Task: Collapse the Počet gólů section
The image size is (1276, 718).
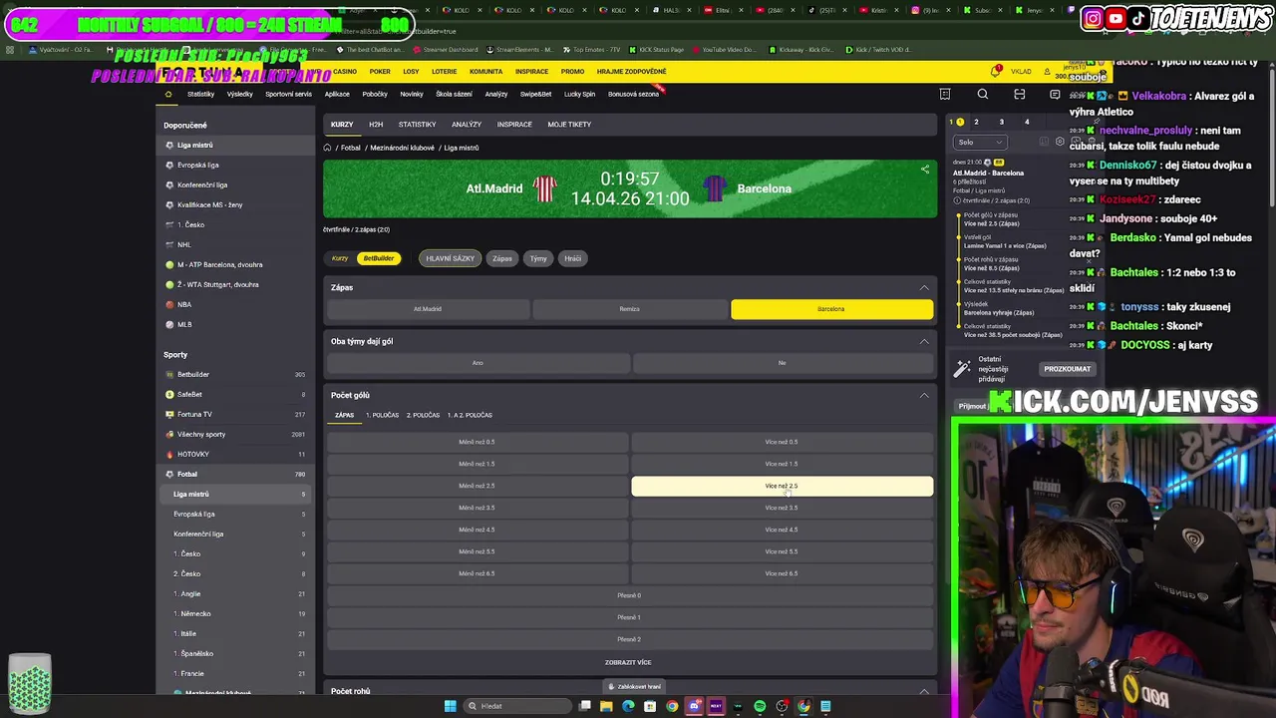Action: pyautogui.click(x=924, y=395)
